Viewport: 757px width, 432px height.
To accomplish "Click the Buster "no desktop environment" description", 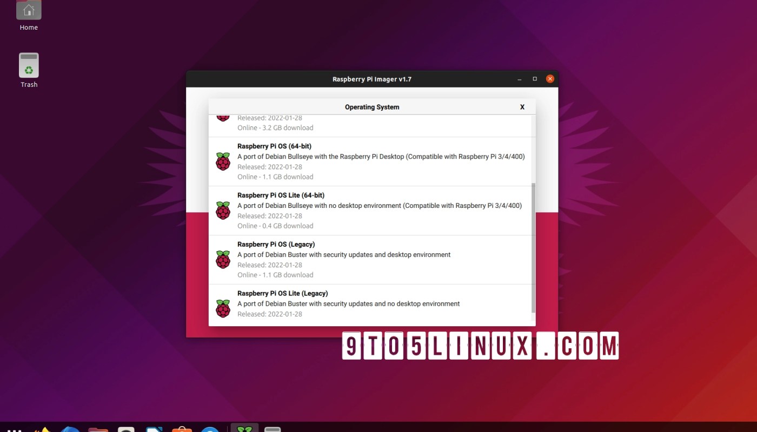I will (349, 304).
